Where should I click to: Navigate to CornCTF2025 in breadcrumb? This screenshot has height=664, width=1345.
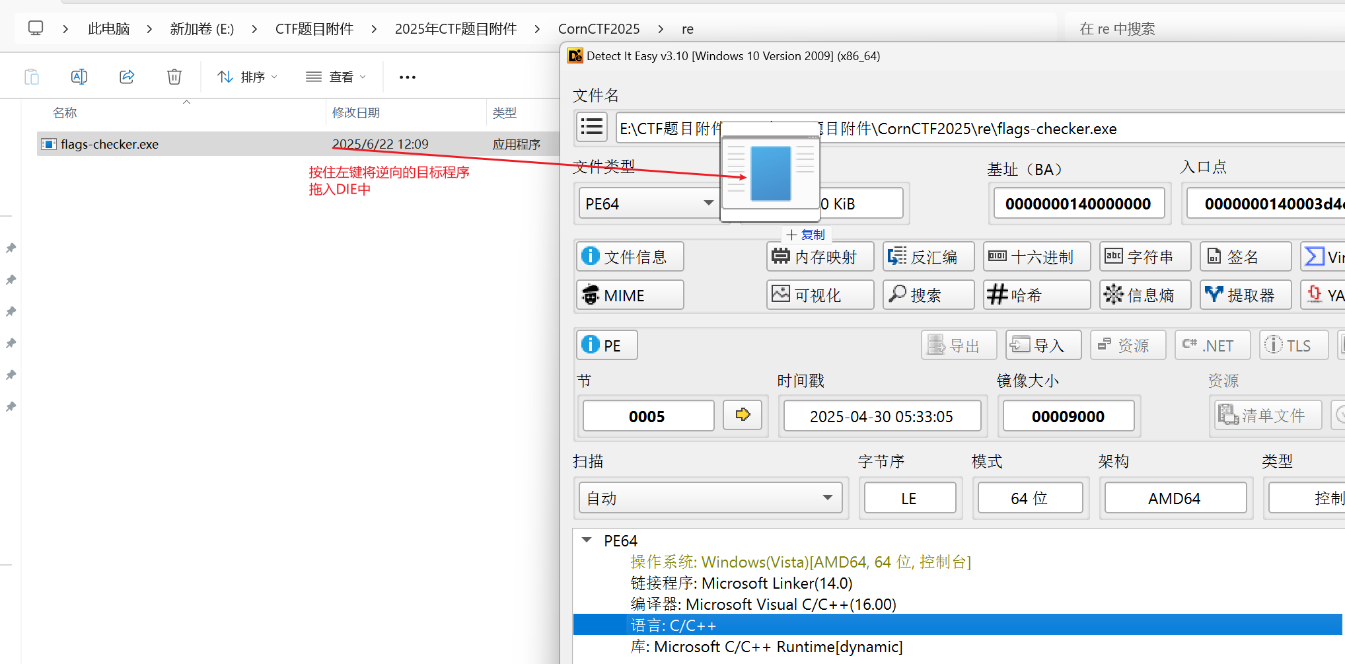599,28
